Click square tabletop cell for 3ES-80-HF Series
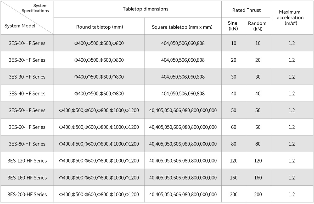Image resolution: width=314 pixels, height=204 pixels. pyautogui.click(x=183, y=144)
